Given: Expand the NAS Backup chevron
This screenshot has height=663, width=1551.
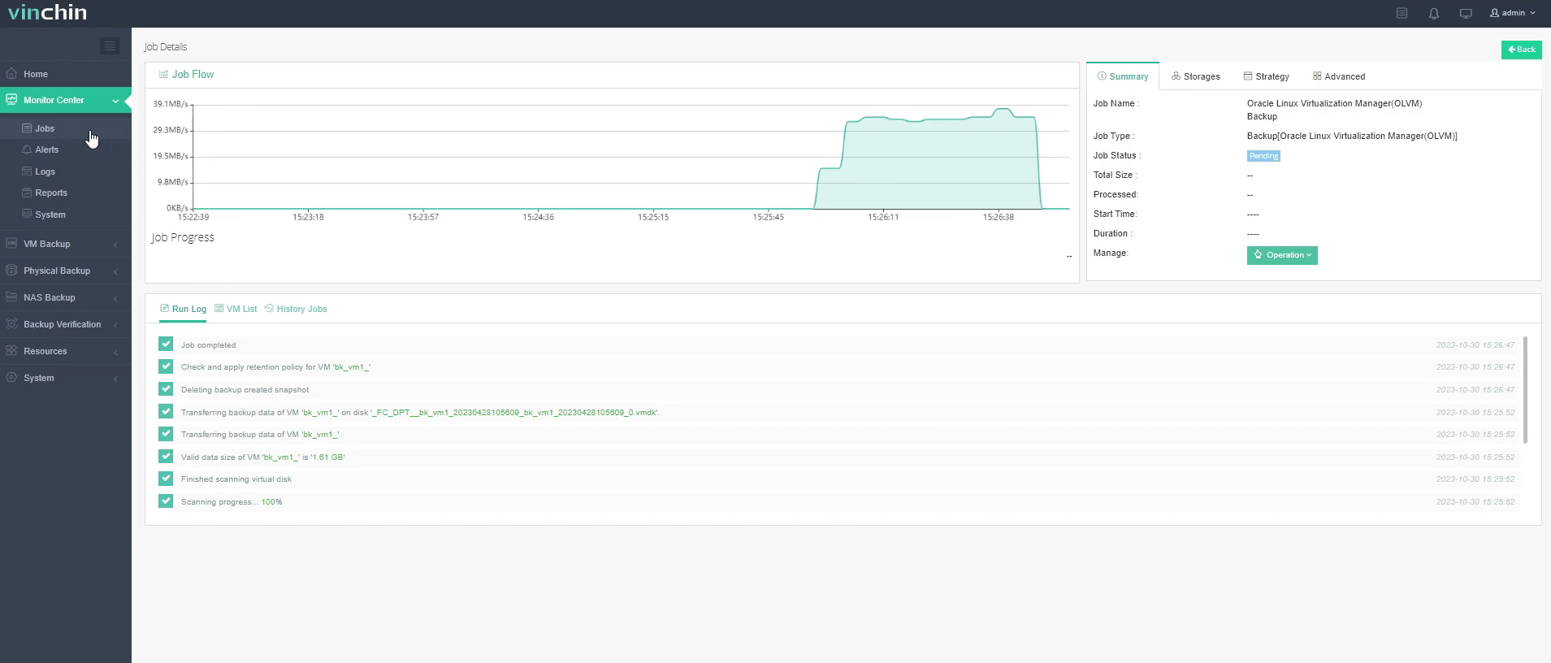Looking at the screenshot, I should pyautogui.click(x=115, y=298).
